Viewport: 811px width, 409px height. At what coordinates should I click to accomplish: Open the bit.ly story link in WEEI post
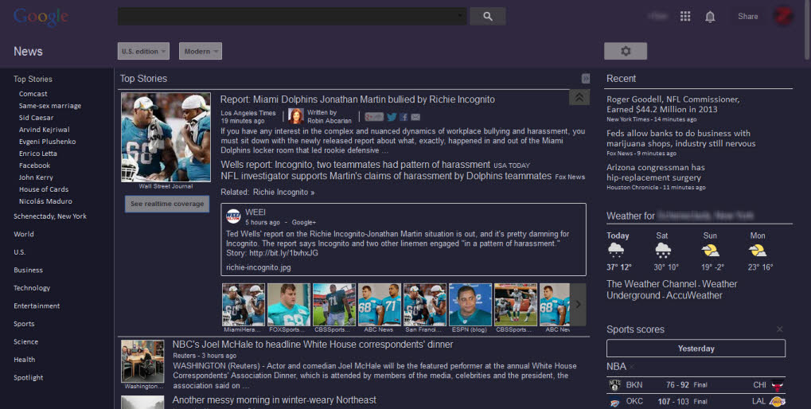[x=283, y=253]
